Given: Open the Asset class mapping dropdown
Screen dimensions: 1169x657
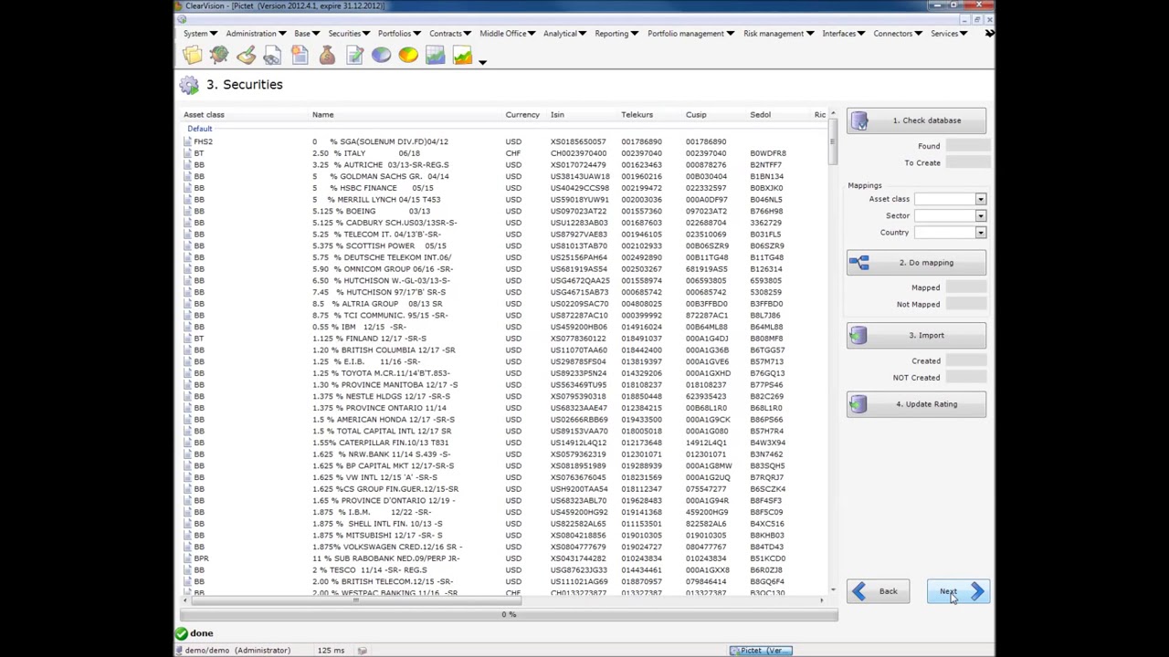Looking at the screenshot, I should (x=980, y=199).
